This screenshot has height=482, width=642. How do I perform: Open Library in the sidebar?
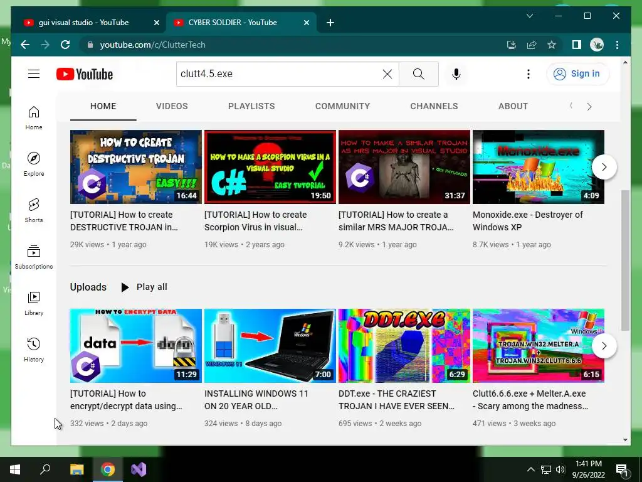coord(34,303)
